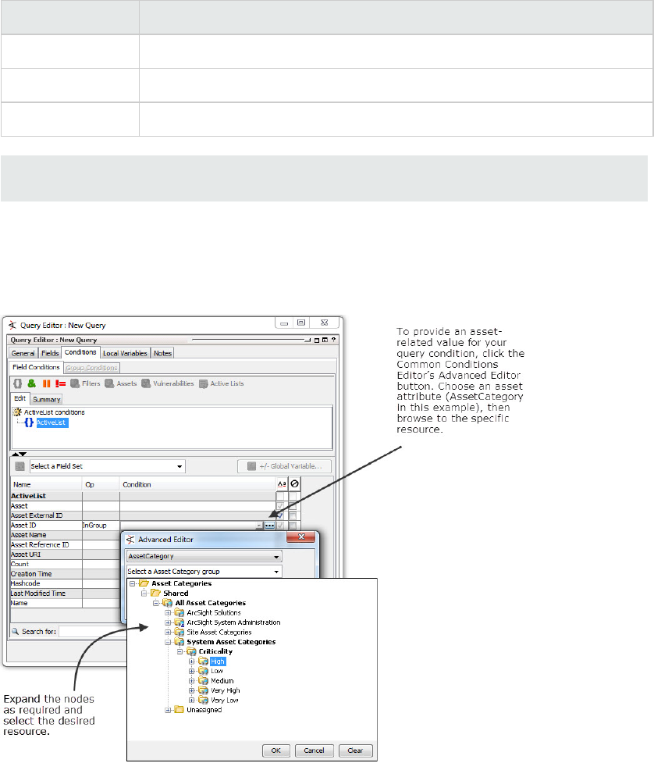Select the Very Low criticality tree item

(x=225, y=701)
